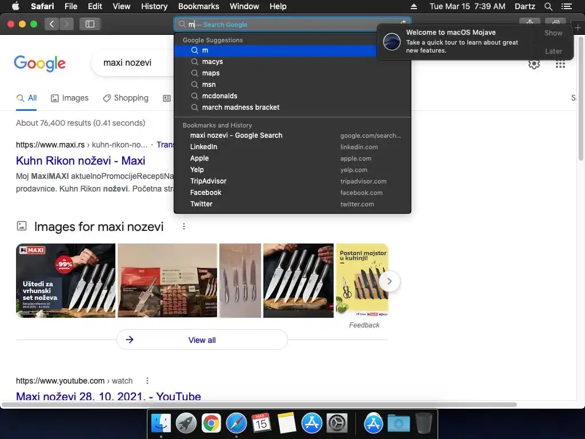This screenshot has height=439, width=585.
Task: Open Google Chrome from the Dock
Action: 211,424
